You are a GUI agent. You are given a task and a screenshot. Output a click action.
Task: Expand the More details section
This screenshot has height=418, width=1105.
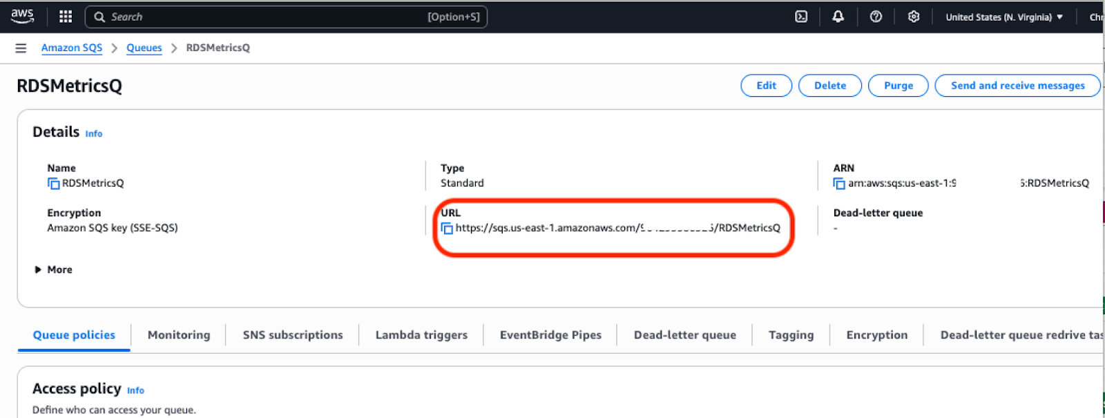pos(53,269)
